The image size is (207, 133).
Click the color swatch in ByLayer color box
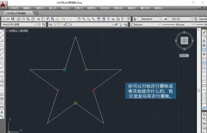point(132,25)
